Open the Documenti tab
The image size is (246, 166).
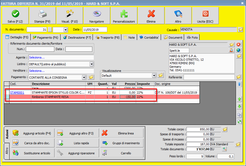(x=173, y=37)
